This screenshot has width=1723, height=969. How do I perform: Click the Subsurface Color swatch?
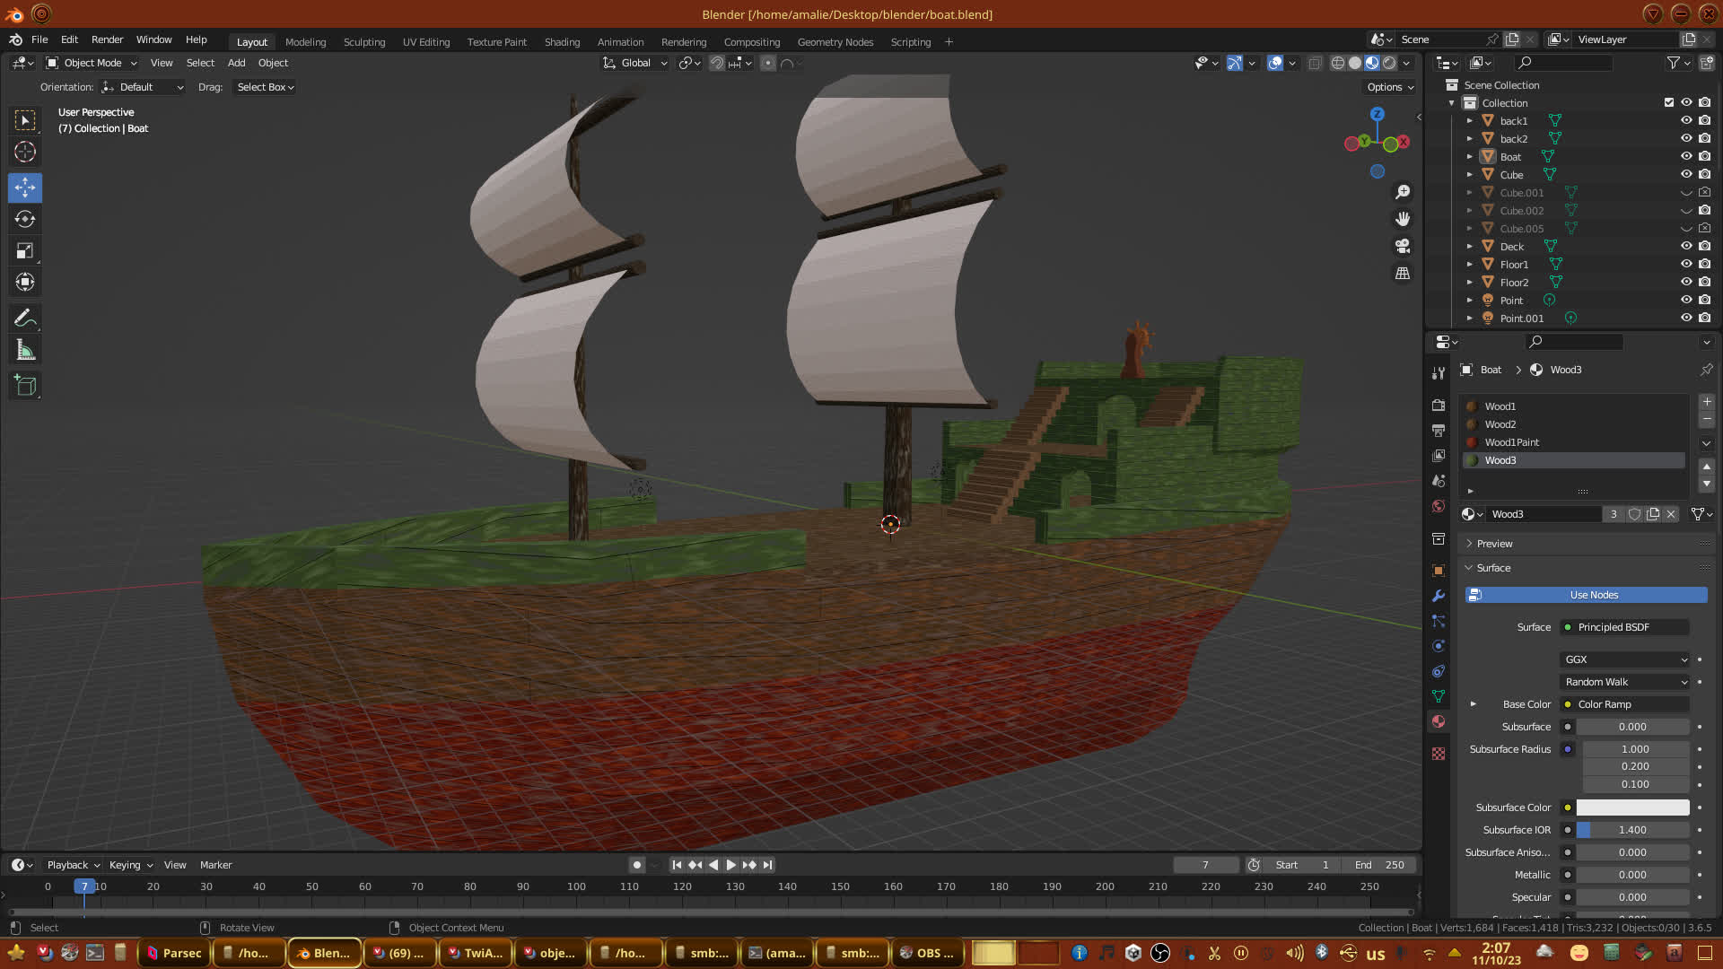point(1632,807)
